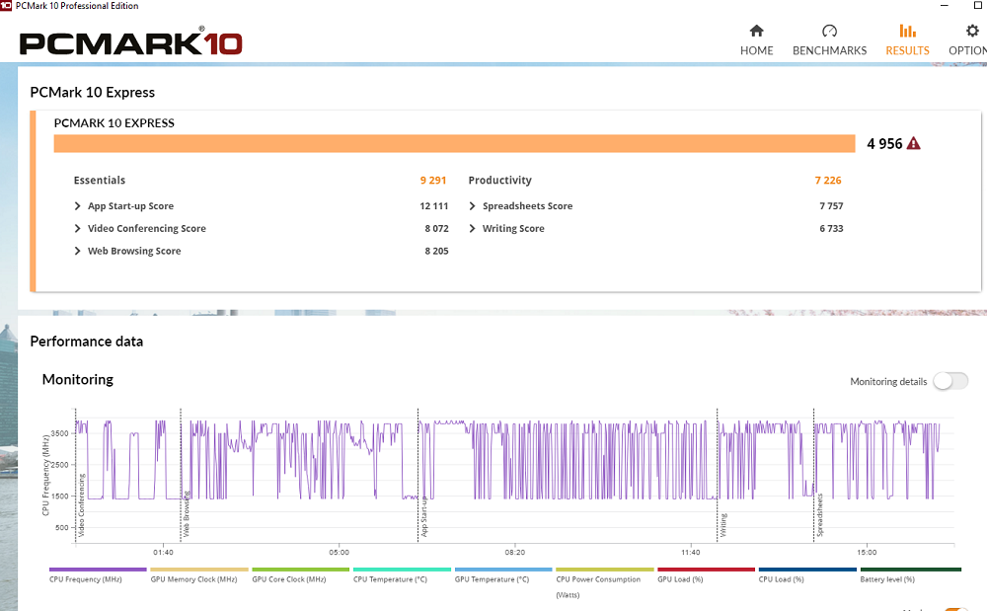Open the Options gear icon
The image size is (987, 611).
tap(972, 31)
